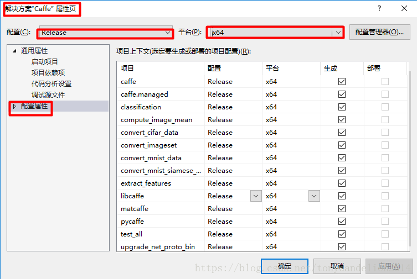Viewport: 417px width, 279px height.
Task: Uncheck build checkbox for libcaffe
Action: point(342,196)
